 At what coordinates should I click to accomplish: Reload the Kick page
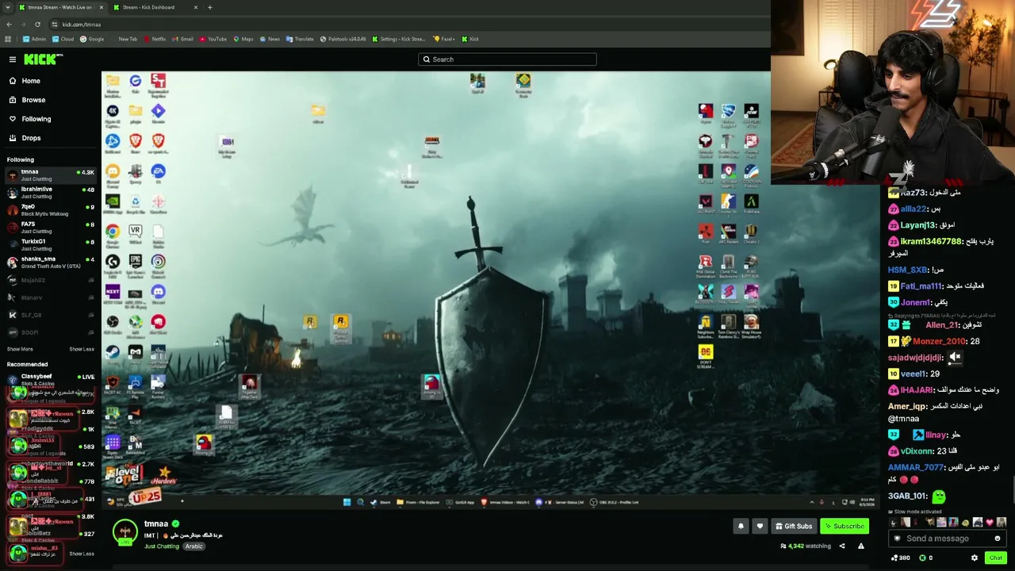[x=37, y=25]
